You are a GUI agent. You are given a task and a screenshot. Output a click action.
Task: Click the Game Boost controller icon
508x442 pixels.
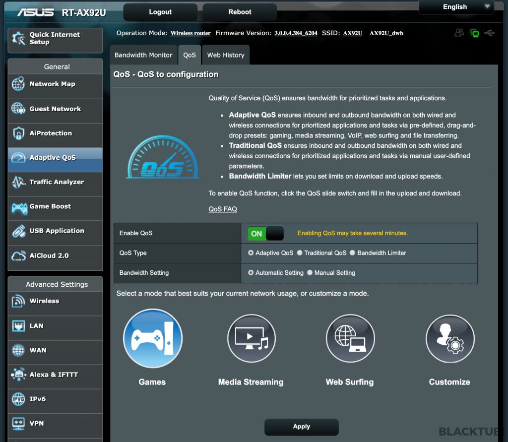click(x=19, y=208)
